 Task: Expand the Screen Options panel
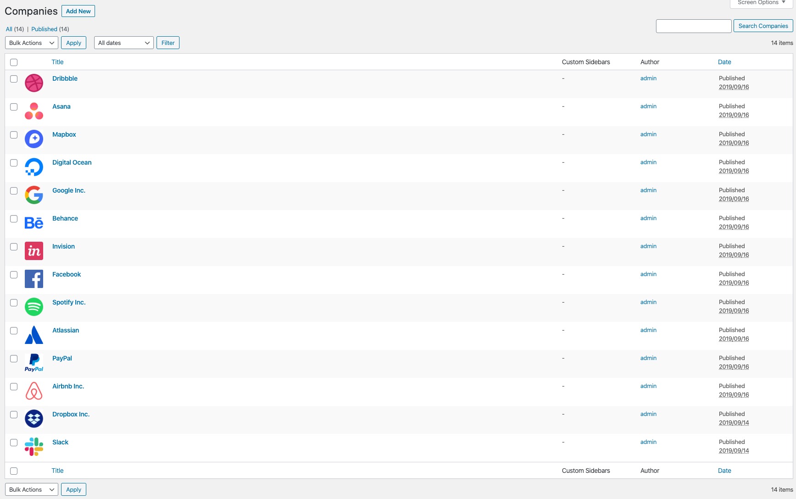[x=762, y=3]
